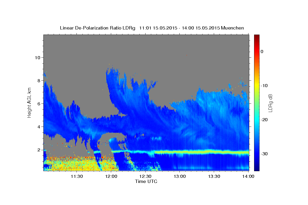
Task: Click the dark blue bottom of colorbar
Action: click(257, 168)
